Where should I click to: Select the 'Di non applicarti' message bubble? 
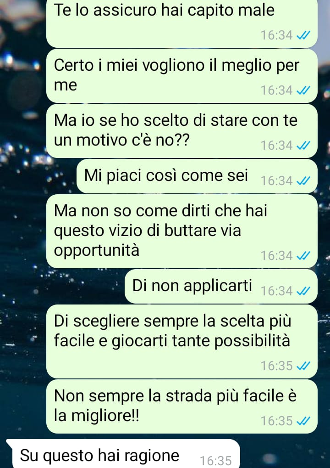(x=221, y=286)
